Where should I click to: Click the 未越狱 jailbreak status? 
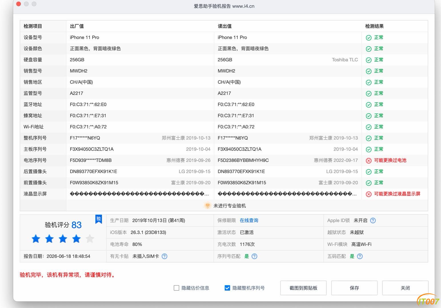click(x=357, y=232)
